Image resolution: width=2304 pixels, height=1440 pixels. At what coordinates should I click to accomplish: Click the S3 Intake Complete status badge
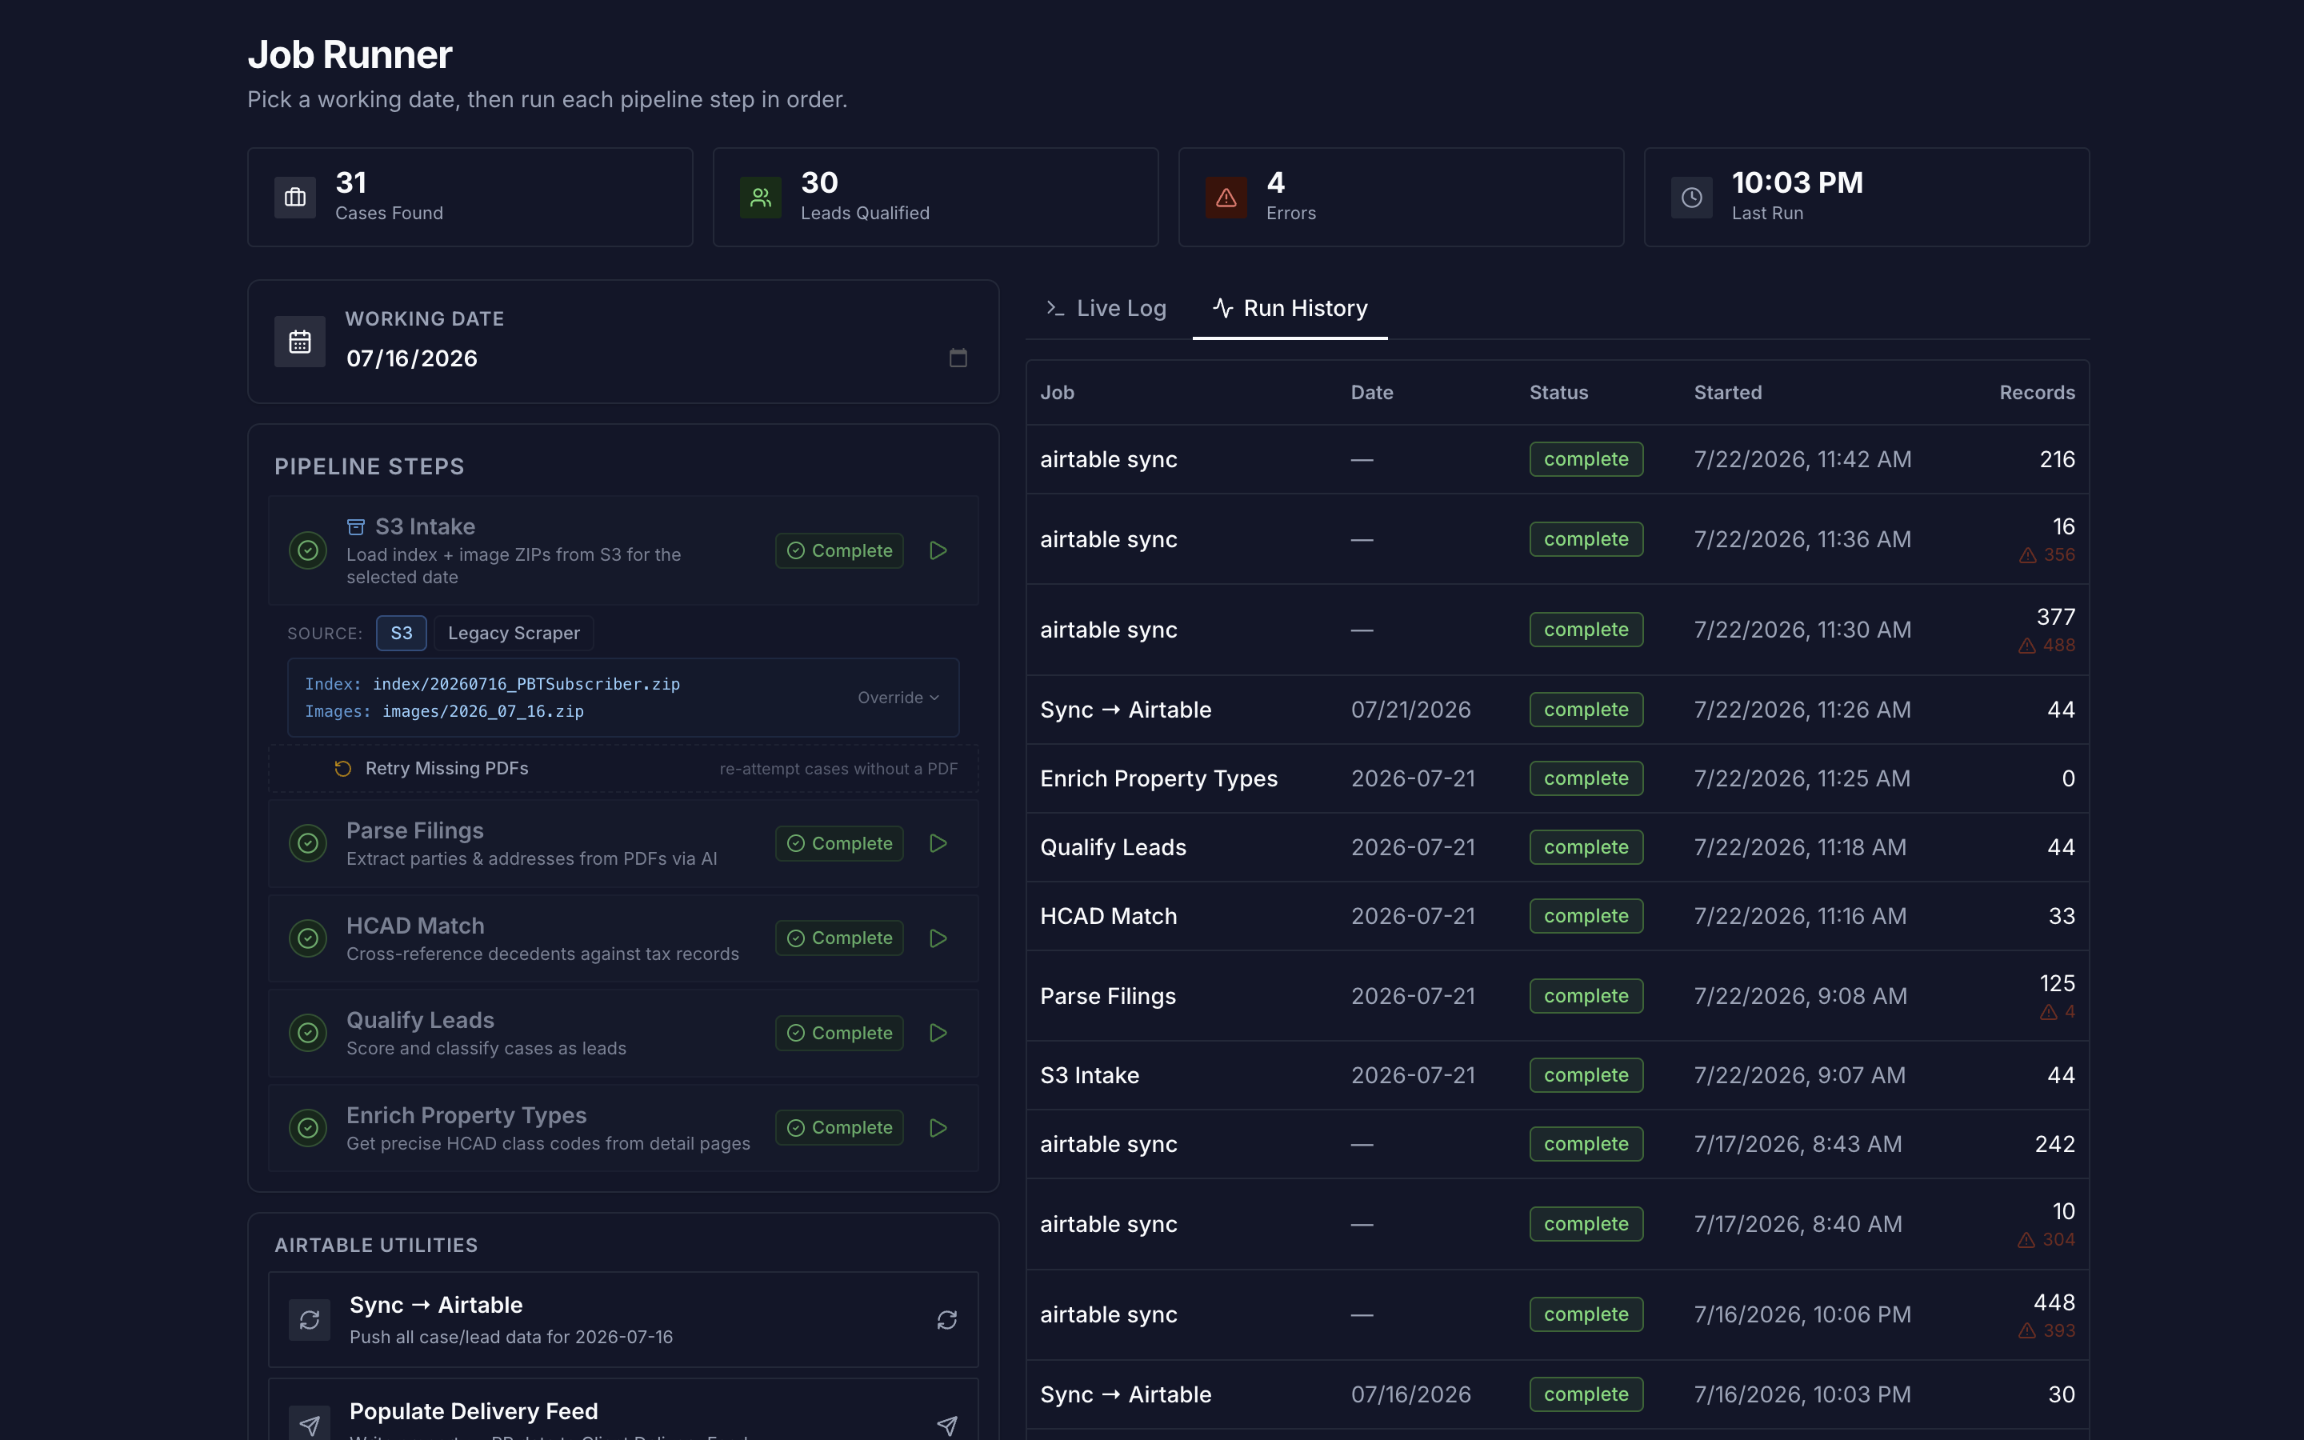(840, 550)
